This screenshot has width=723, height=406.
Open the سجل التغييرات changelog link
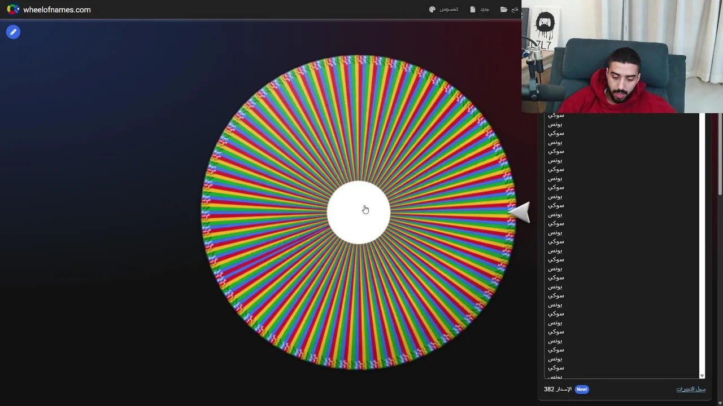pos(691,389)
